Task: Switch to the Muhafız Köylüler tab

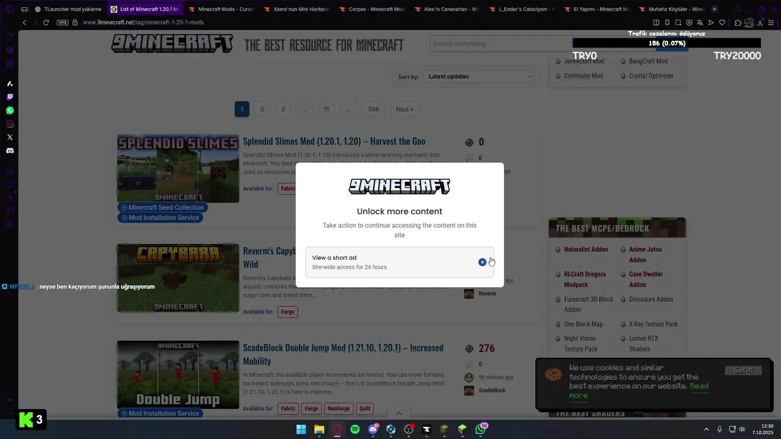Action: [x=672, y=9]
